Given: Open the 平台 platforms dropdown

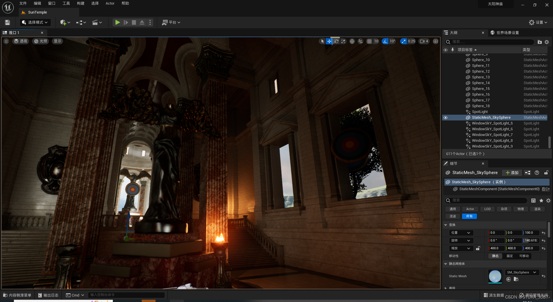Looking at the screenshot, I should 171,22.
